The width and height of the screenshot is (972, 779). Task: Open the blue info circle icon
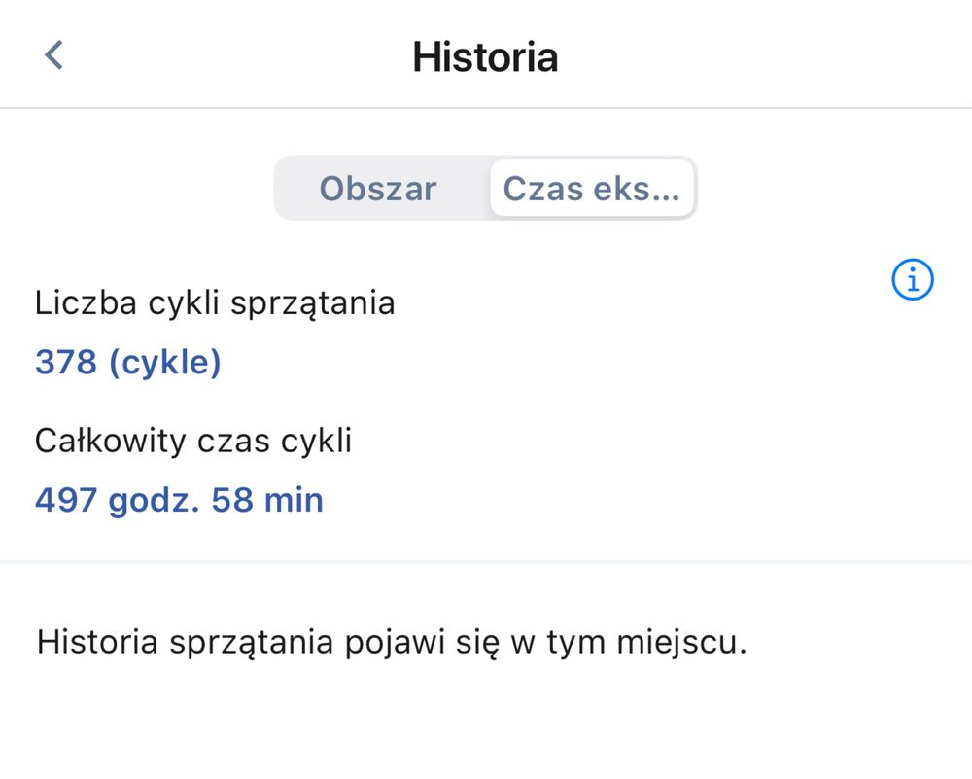pyautogui.click(x=913, y=280)
